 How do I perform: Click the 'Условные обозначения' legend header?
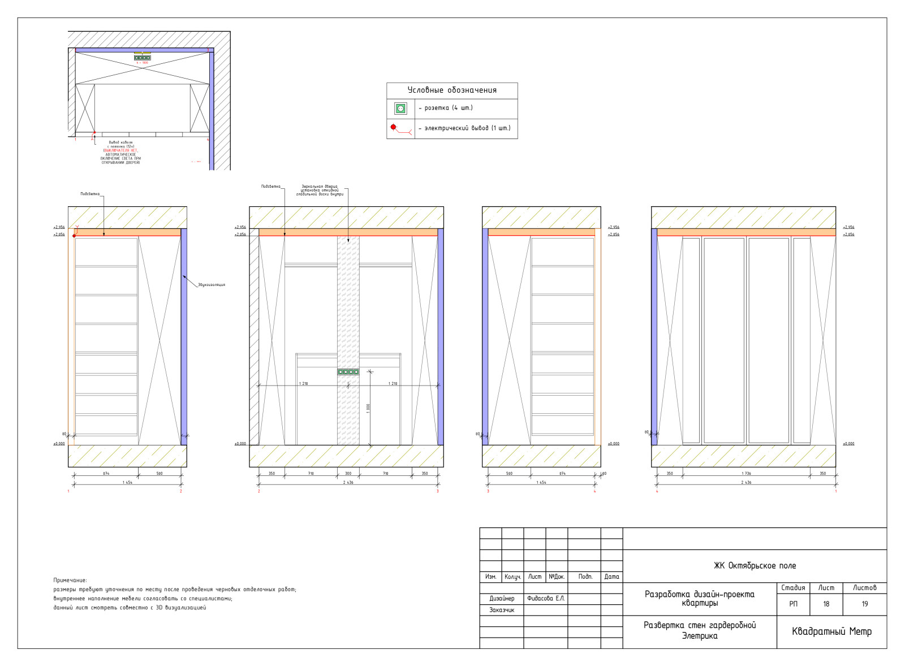(x=452, y=90)
